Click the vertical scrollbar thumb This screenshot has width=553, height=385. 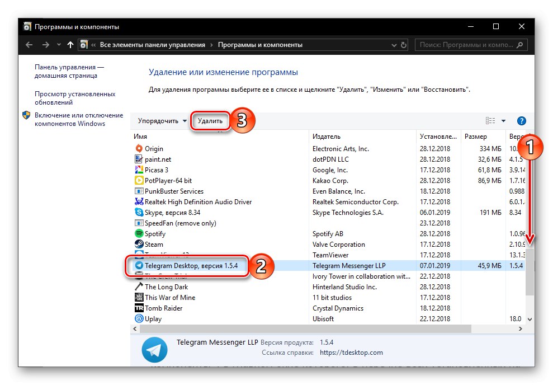pyautogui.click(x=530, y=272)
